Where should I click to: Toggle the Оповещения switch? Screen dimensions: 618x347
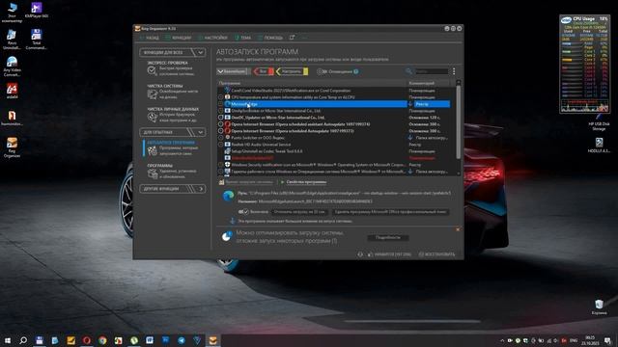[x=321, y=71]
